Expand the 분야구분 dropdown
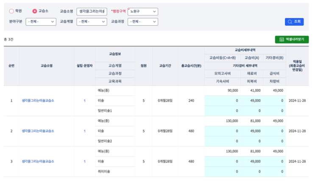The height and width of the screenshot is (181, 315). coord(40,22)
